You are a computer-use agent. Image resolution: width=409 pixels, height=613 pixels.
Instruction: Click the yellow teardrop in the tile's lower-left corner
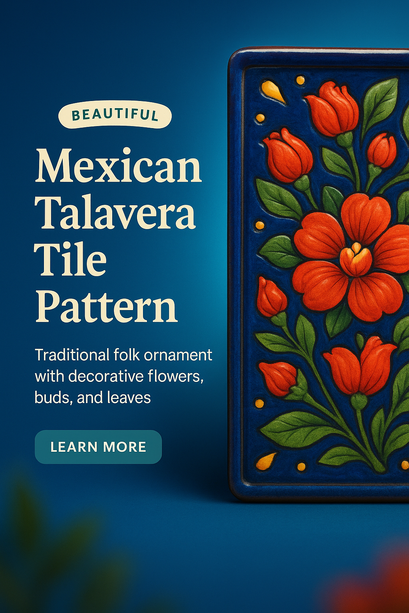coord(266,461)
